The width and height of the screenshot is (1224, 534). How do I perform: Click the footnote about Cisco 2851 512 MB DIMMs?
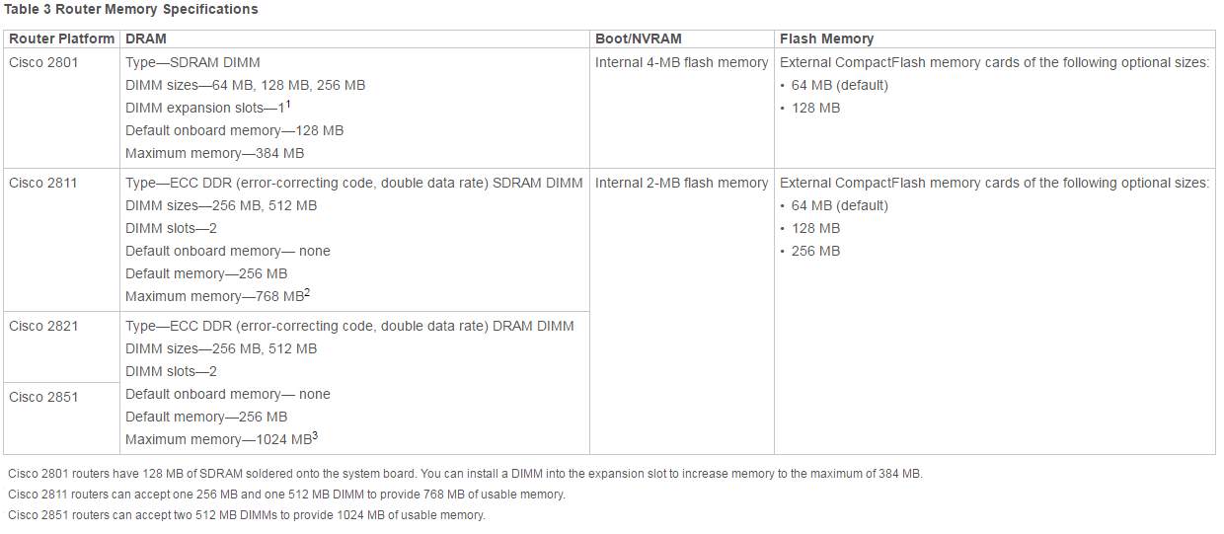[x=247, y=515]
